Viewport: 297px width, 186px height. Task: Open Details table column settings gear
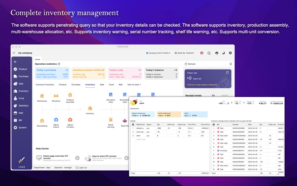133,125
